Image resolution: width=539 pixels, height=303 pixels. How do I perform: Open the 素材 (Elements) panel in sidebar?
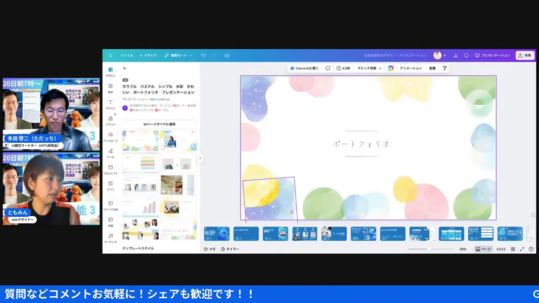coord(110,88)
